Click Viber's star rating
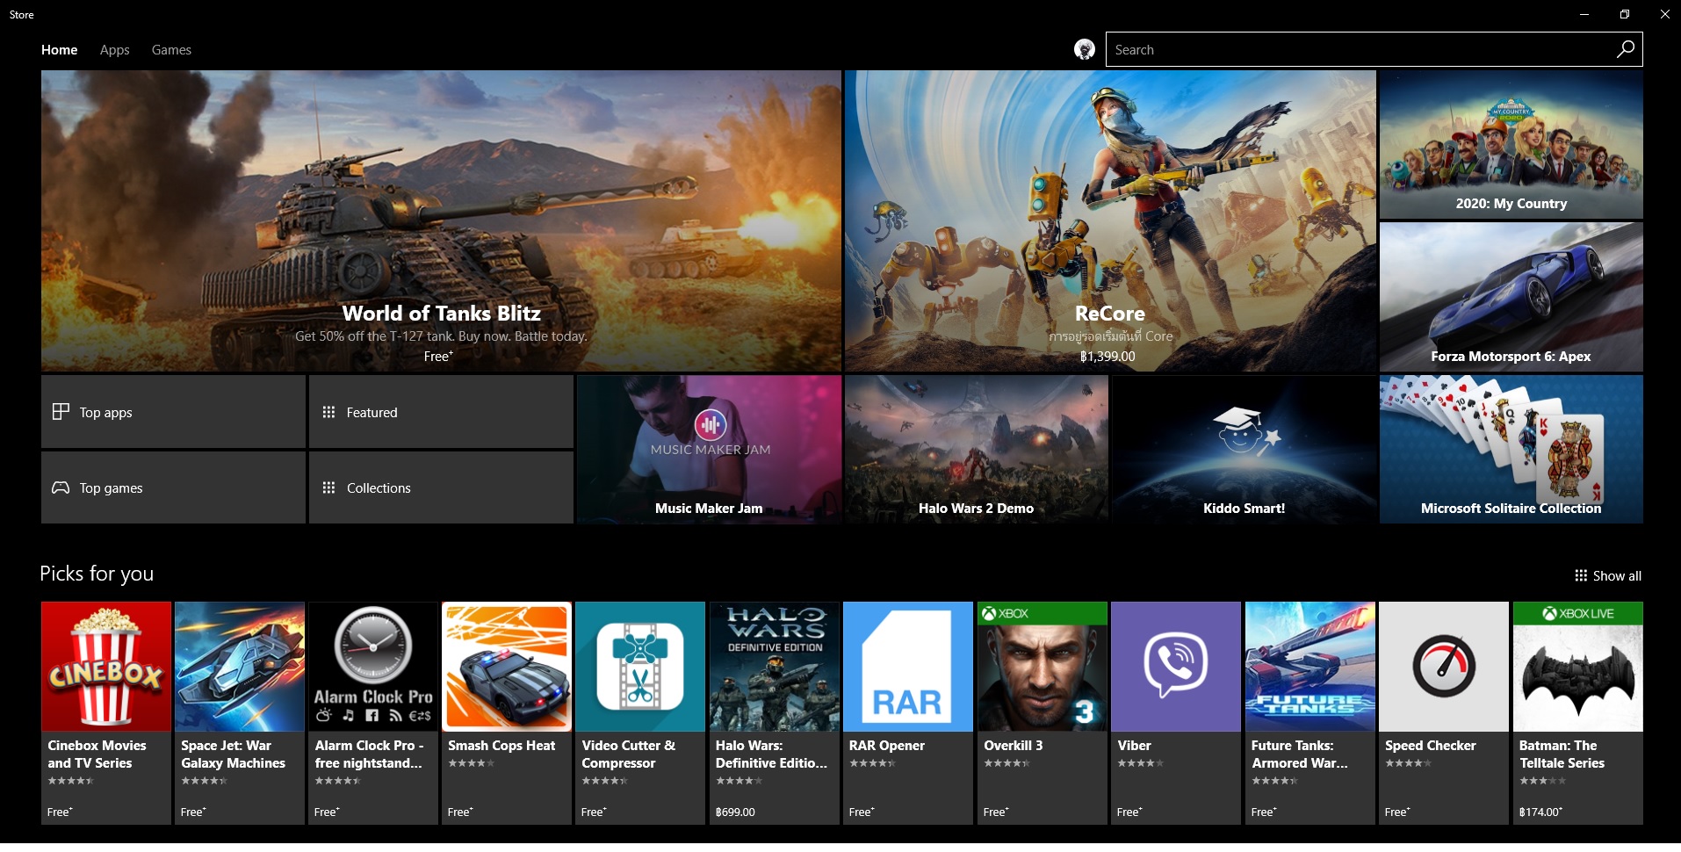This screenshot has height=852, width=1681. point(1140,763)
